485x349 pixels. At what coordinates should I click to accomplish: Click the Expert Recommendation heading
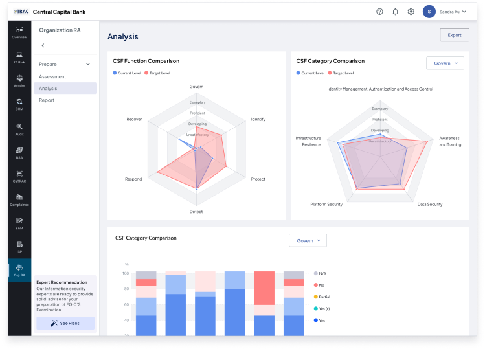pyautogui.click(x=62, y=282)
